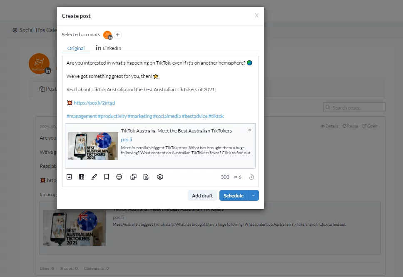Click the #bestadvice hashtag

click(x=194, y=116)
